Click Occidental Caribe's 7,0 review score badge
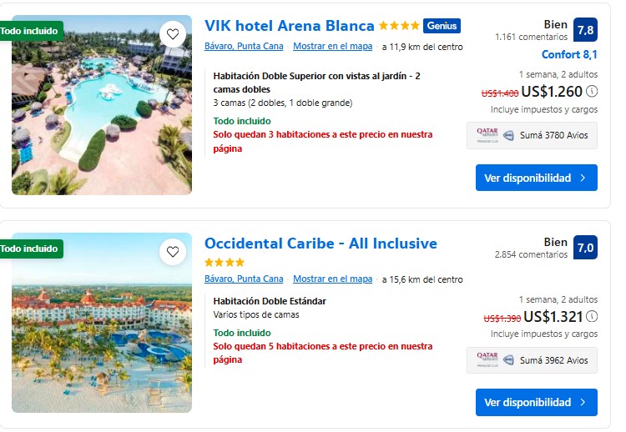Viewport: 626px width, 432px height. tap(585, 248)
